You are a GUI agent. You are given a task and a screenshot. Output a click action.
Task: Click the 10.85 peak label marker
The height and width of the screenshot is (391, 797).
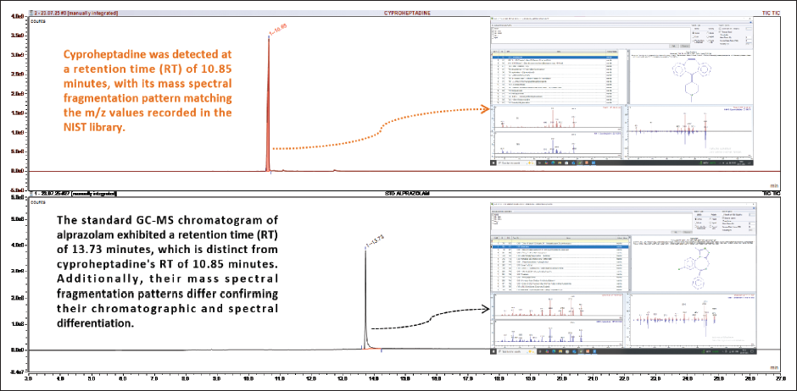pyautogui.click(x=279, y=30)
